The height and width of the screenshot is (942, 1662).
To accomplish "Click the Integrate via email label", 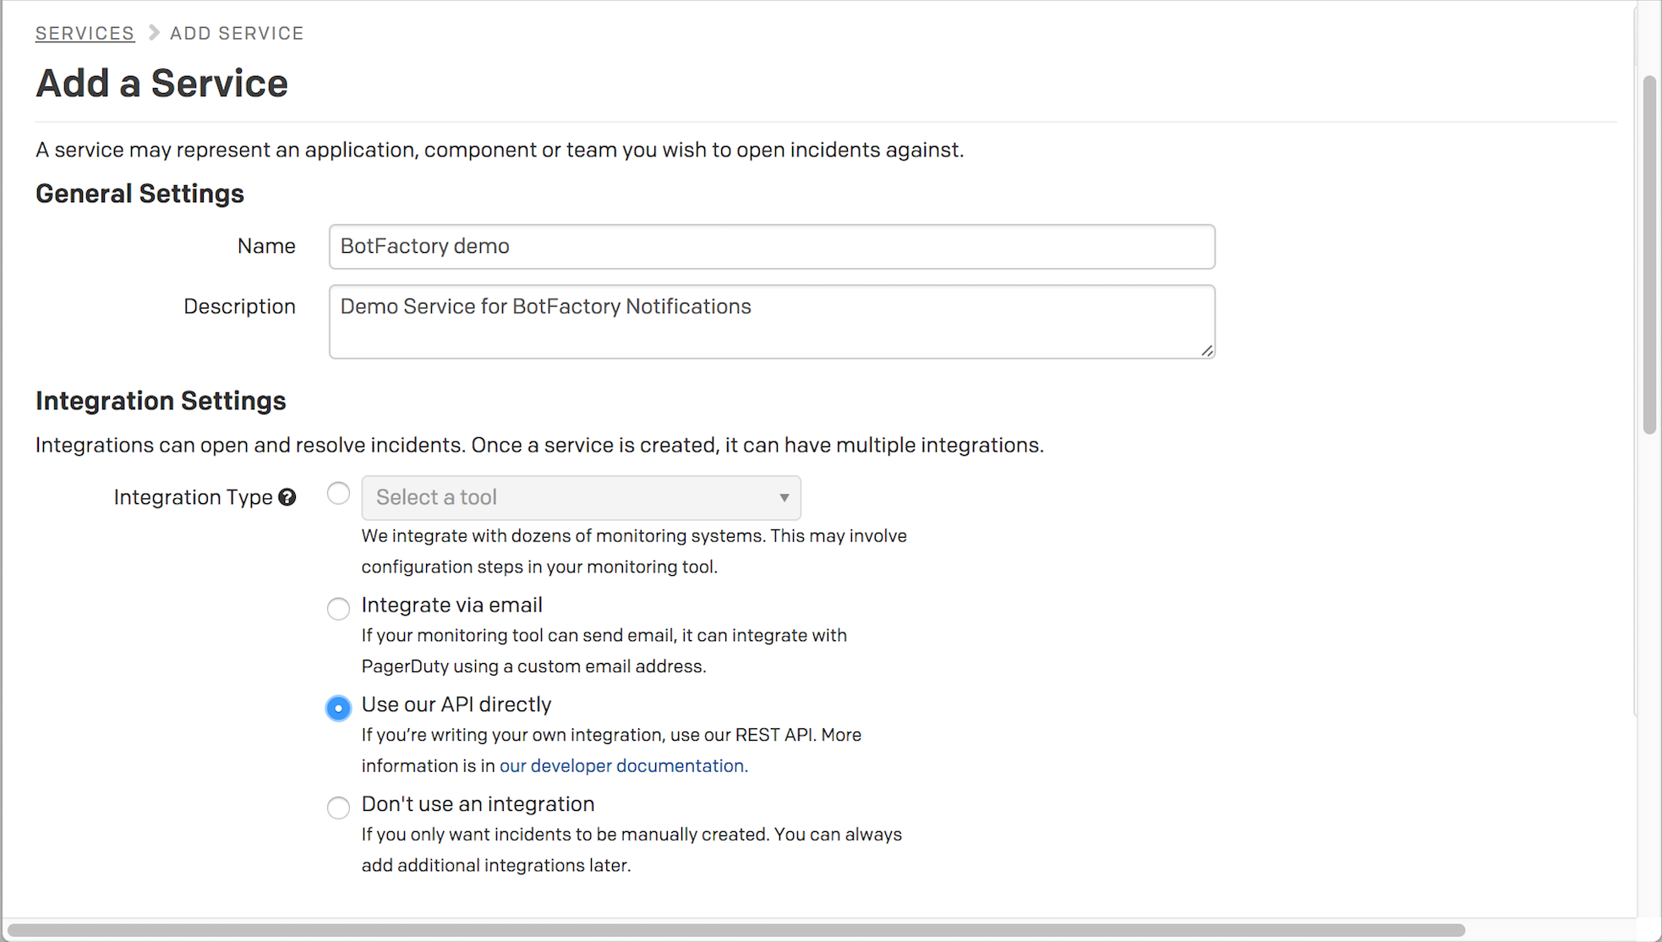I will point(451,605).
